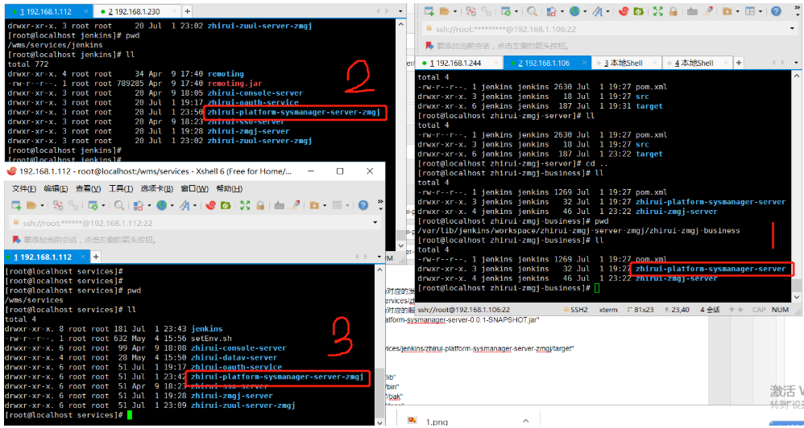
Task: Open 文件(F) menu
Action: point(24,188)
